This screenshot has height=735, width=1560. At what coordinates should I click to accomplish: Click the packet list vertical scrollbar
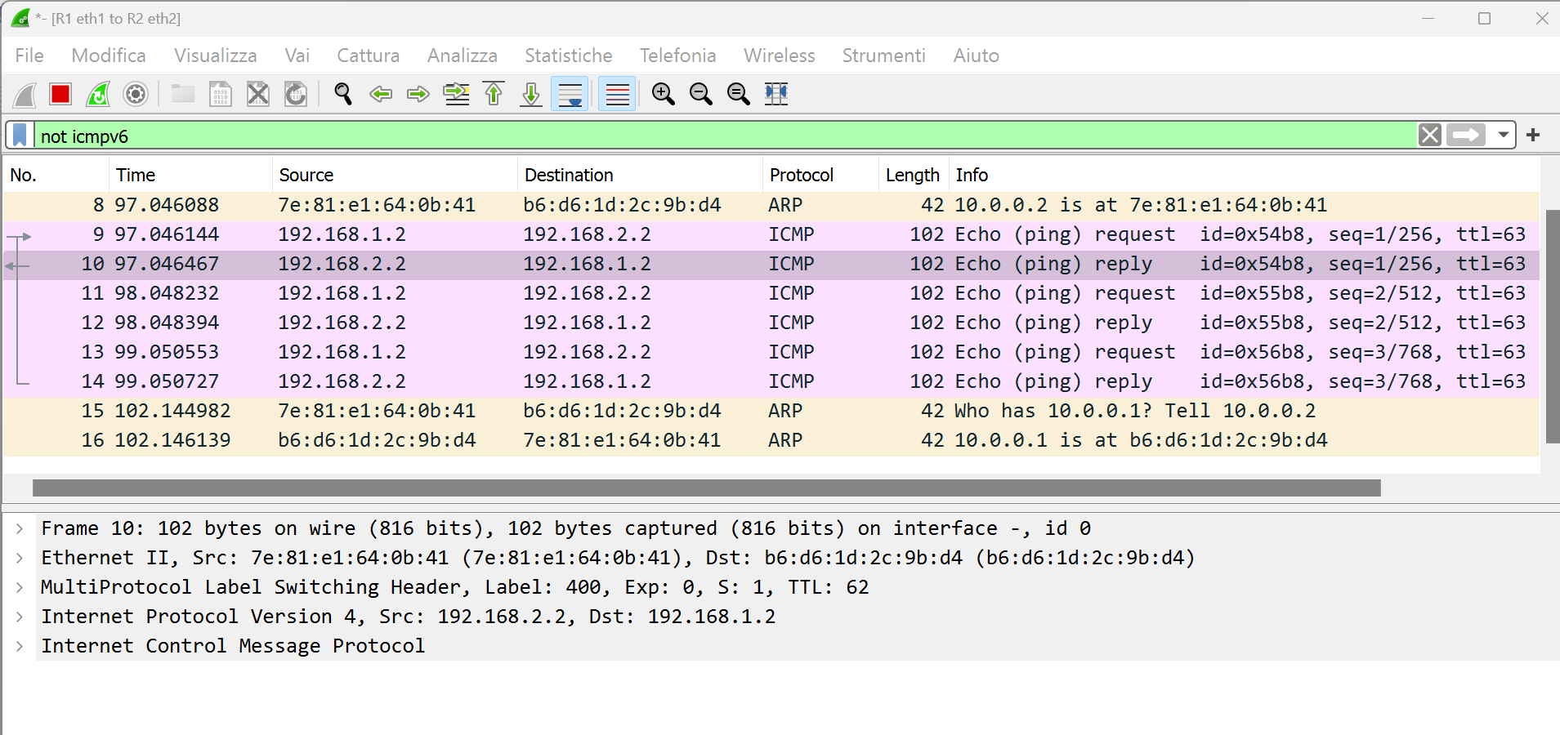pyautogui.click(x=1552, y=327)
